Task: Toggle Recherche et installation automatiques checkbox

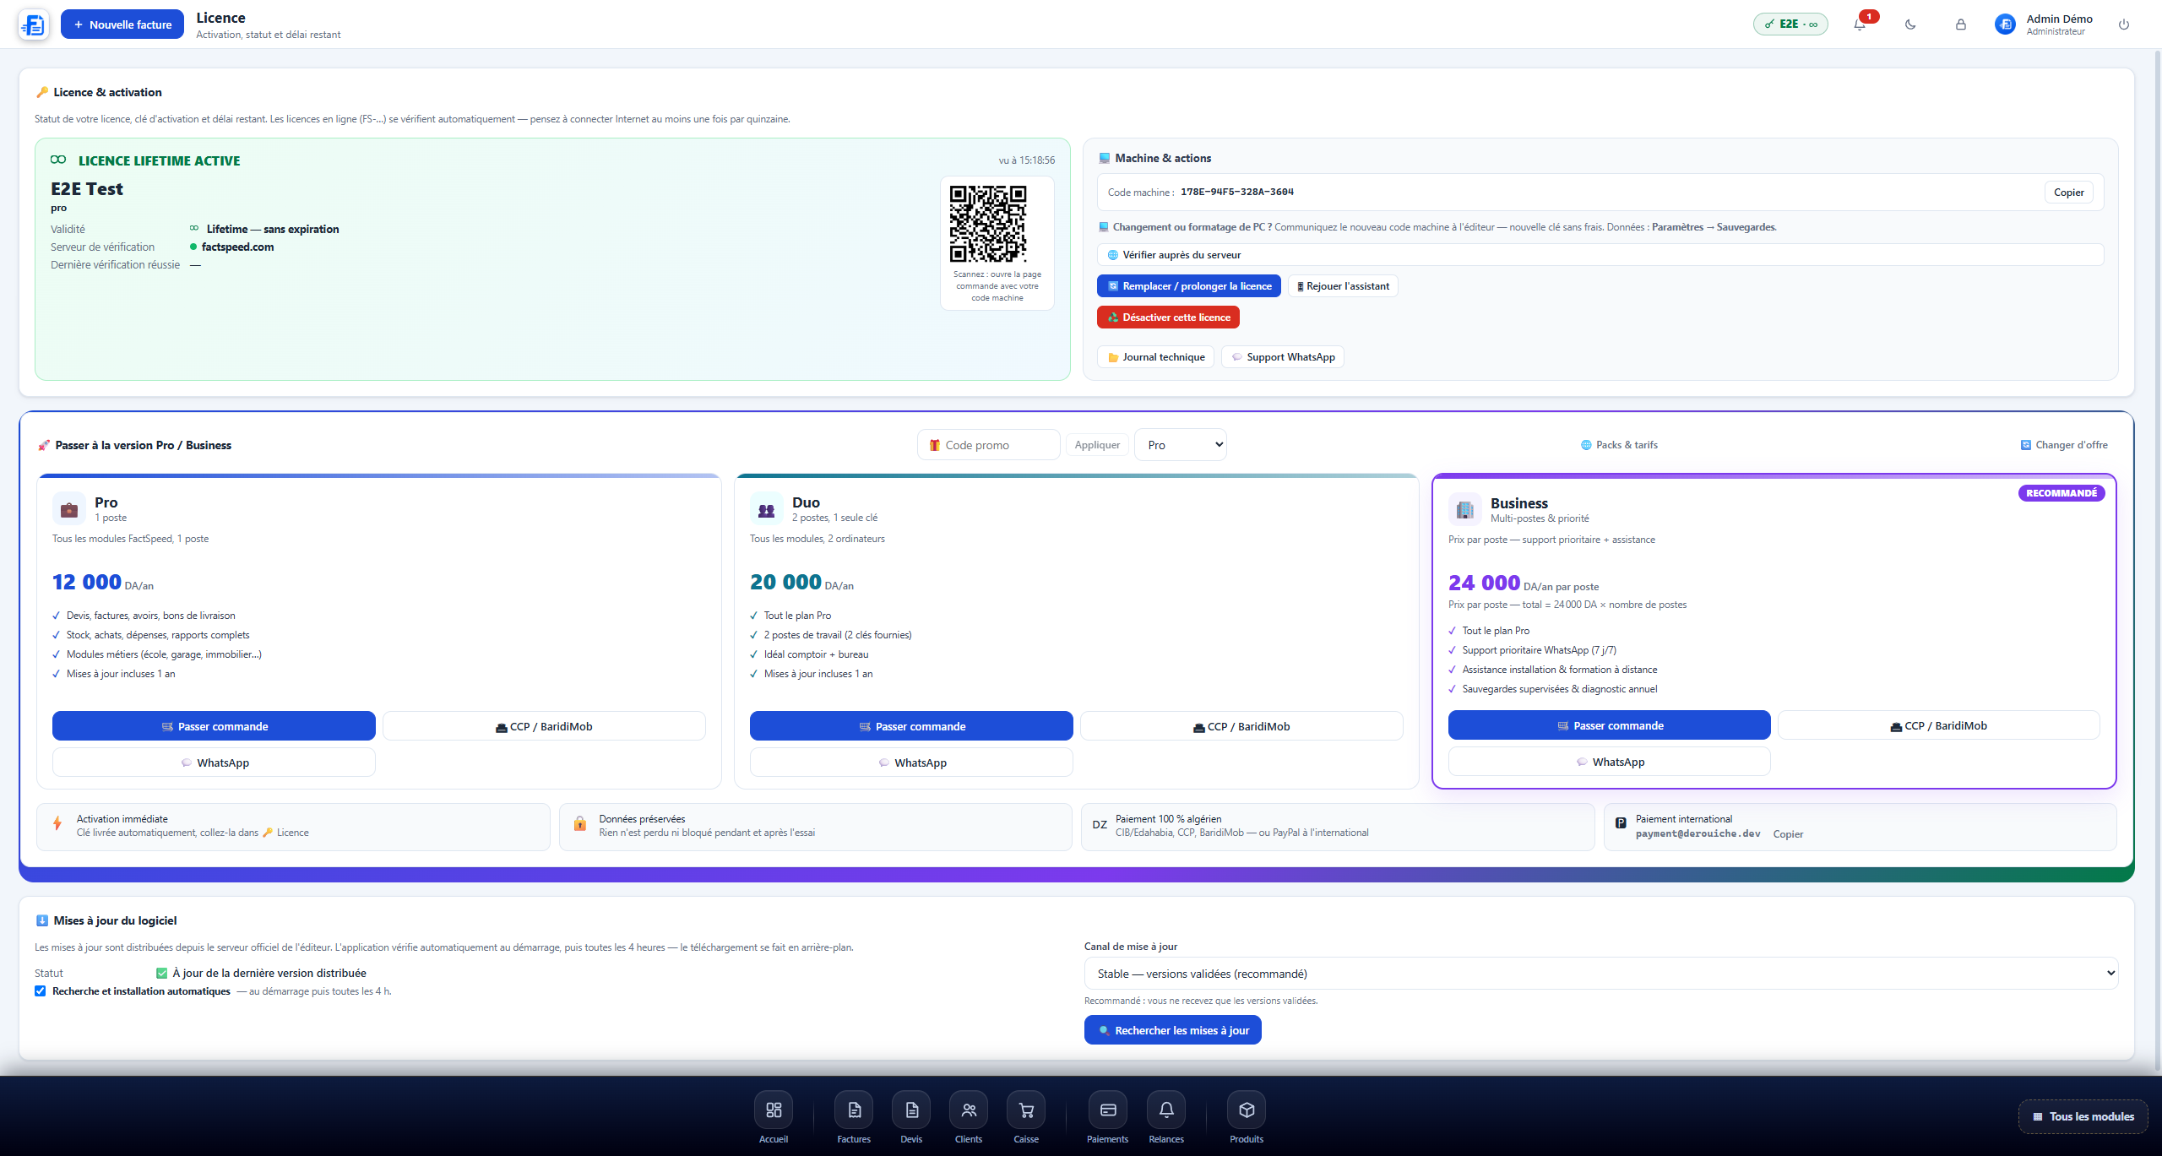Action: coord(41,991)
